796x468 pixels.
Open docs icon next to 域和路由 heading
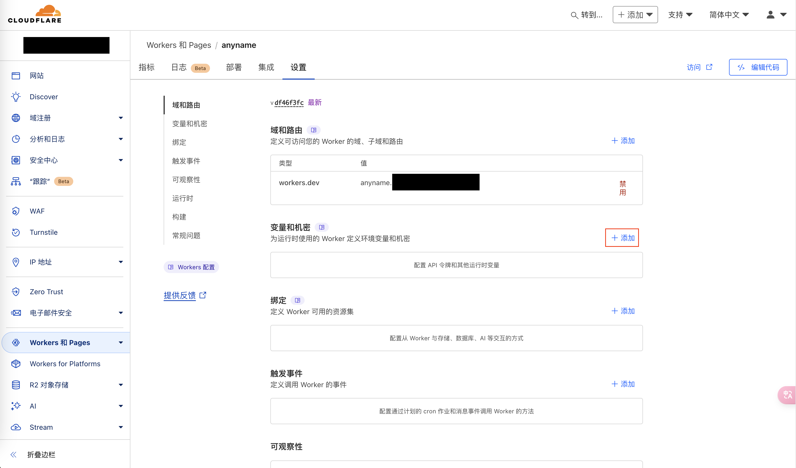[x=313, y=130]
